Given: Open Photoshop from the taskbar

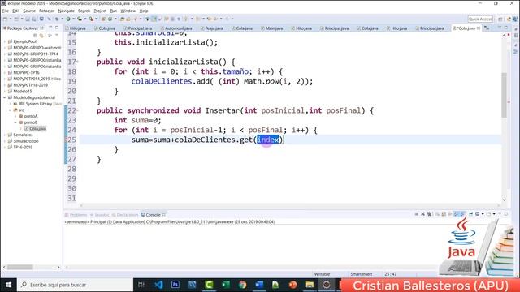Looking at the screenshot, I should coord(175,285).
